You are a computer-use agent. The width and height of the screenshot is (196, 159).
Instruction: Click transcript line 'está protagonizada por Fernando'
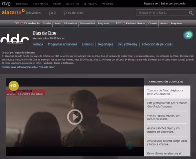coord(167,105)
